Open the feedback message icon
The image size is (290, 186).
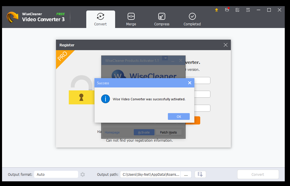coord(227,10)
